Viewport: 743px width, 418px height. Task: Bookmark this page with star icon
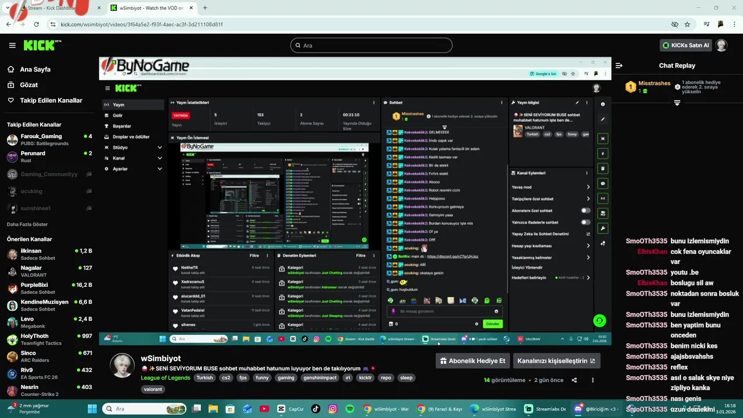coord(687,24)
